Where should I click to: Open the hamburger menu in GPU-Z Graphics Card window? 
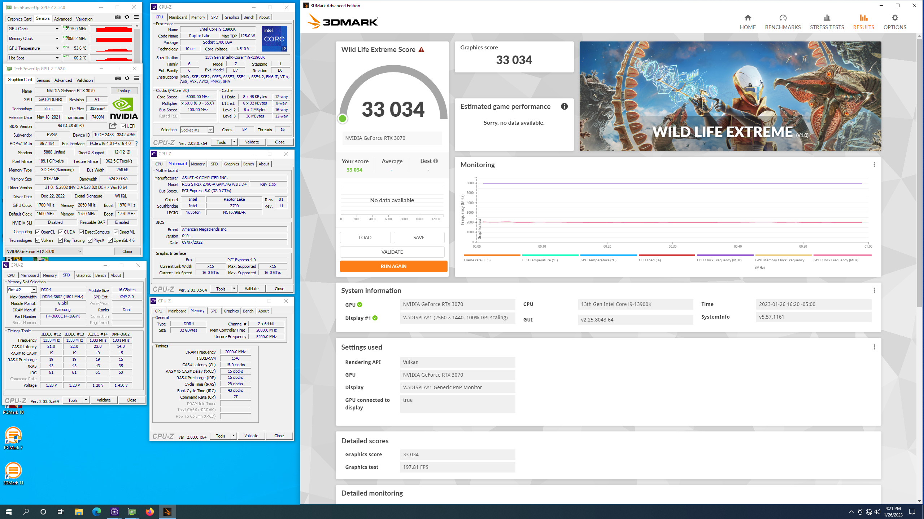(136, 78)
